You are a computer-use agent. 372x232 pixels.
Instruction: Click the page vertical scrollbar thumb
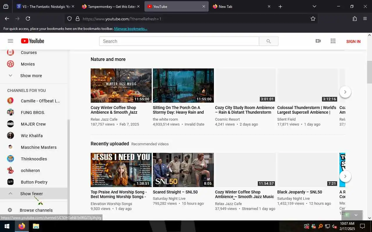click(x=369, y=72)
